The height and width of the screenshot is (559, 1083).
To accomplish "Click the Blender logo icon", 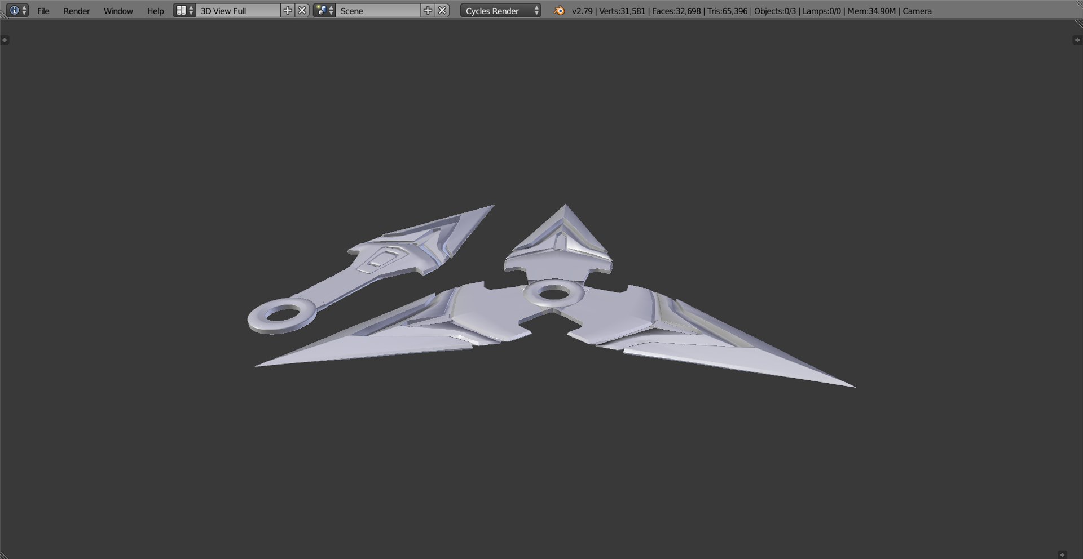I will [x=559, y=10].
